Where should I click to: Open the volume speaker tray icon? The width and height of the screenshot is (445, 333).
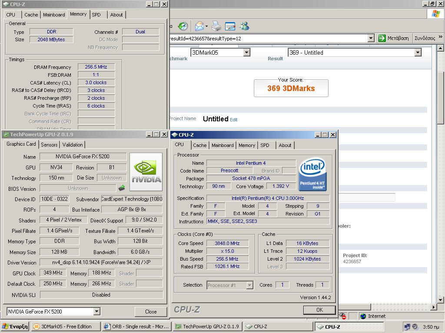(415, 327)
